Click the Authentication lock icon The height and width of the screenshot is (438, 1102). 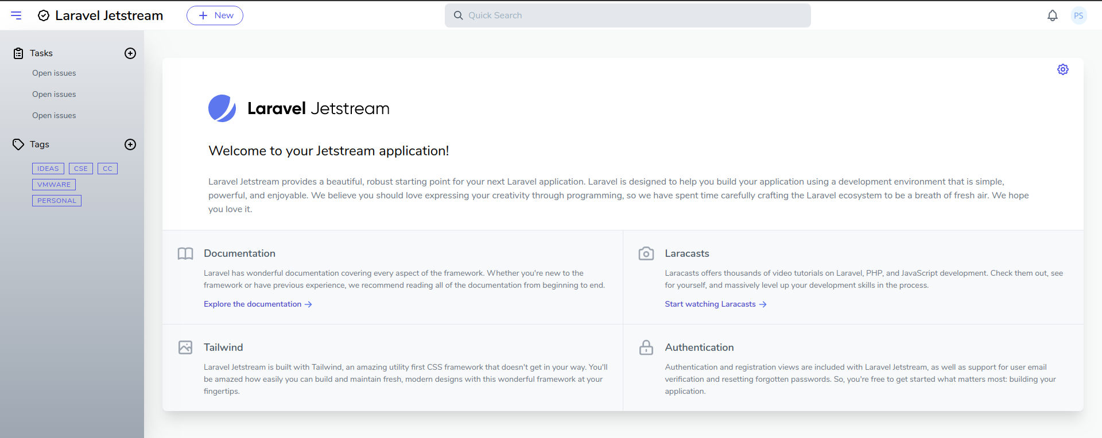pyautogui.click(x=646, y=347)
